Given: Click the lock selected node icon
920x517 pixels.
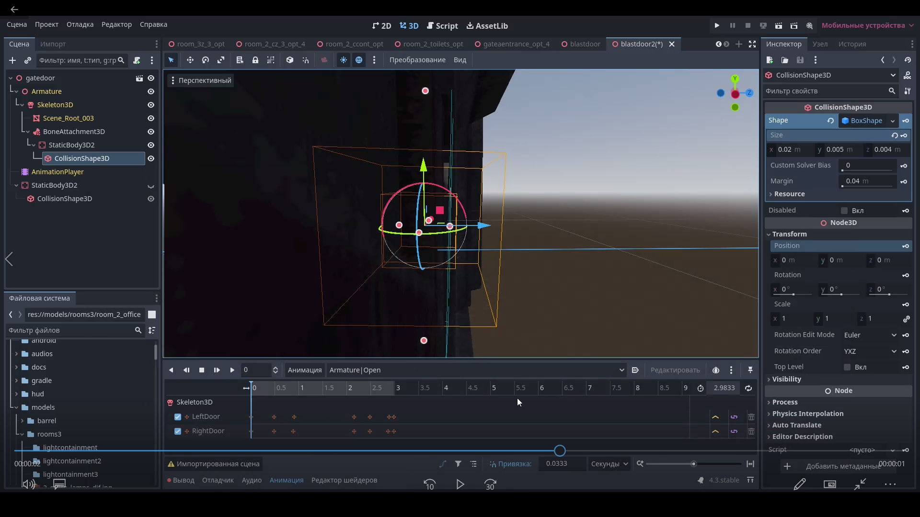Looking at the screenshot, I should [x=255, y=60].
